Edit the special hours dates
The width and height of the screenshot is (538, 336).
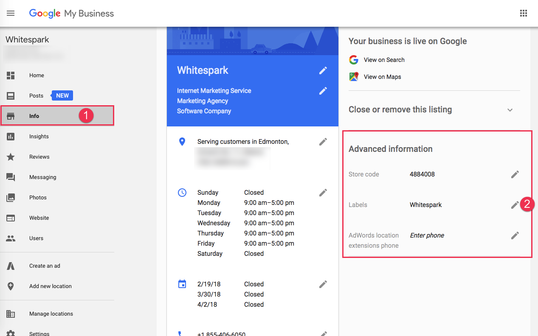(x=323, y=284)
